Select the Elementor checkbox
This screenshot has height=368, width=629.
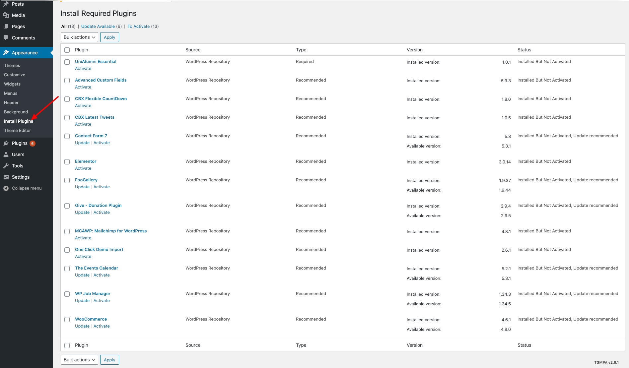tap(67, 162)
